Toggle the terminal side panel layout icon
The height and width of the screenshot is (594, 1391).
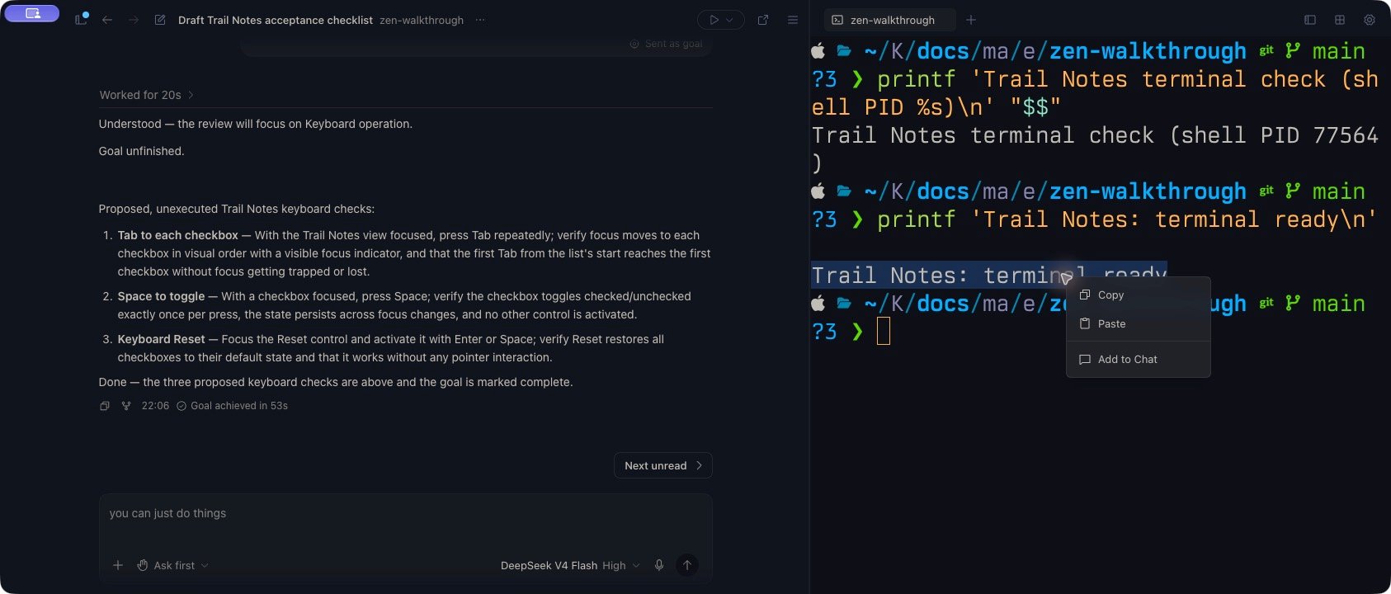tap(1310, 20)
